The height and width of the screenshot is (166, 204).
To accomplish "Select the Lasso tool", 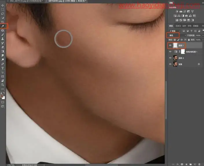I will click(x=3, y=14).
